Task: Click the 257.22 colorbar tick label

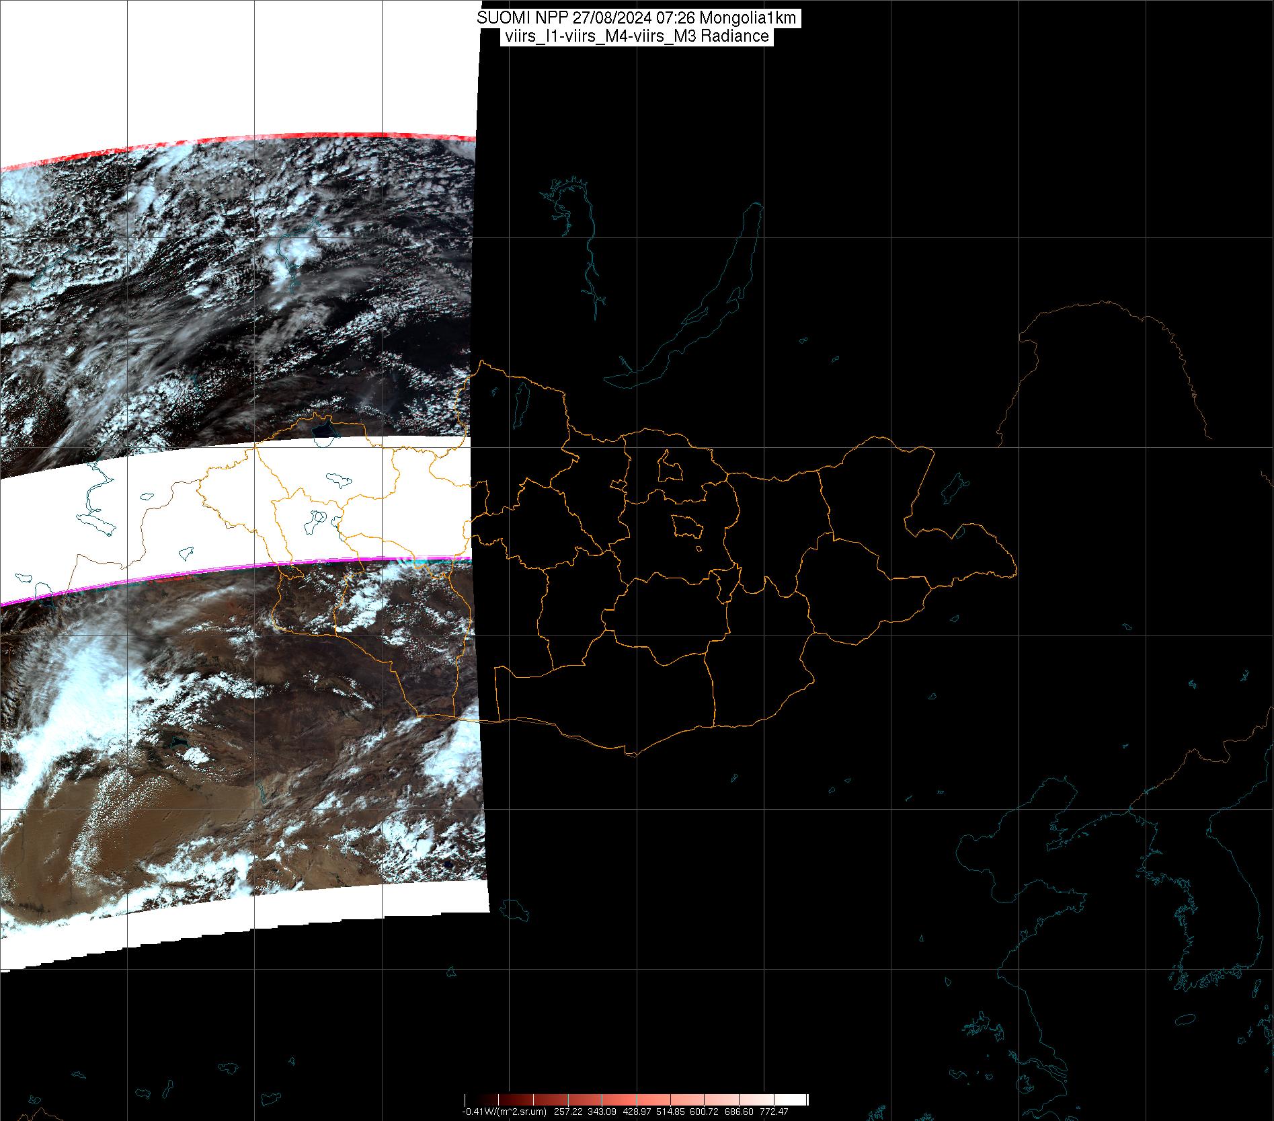Action: pos(569,1112)
